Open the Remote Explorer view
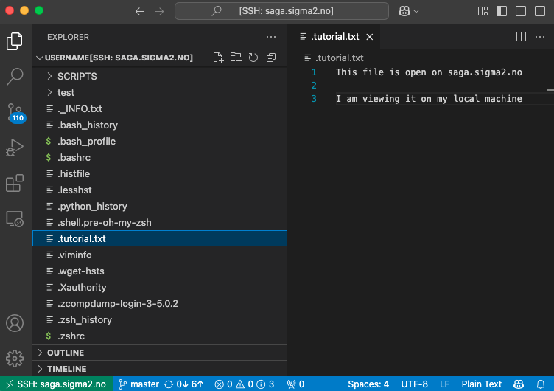The image size is (554, 391). click(x=15, y=218)
